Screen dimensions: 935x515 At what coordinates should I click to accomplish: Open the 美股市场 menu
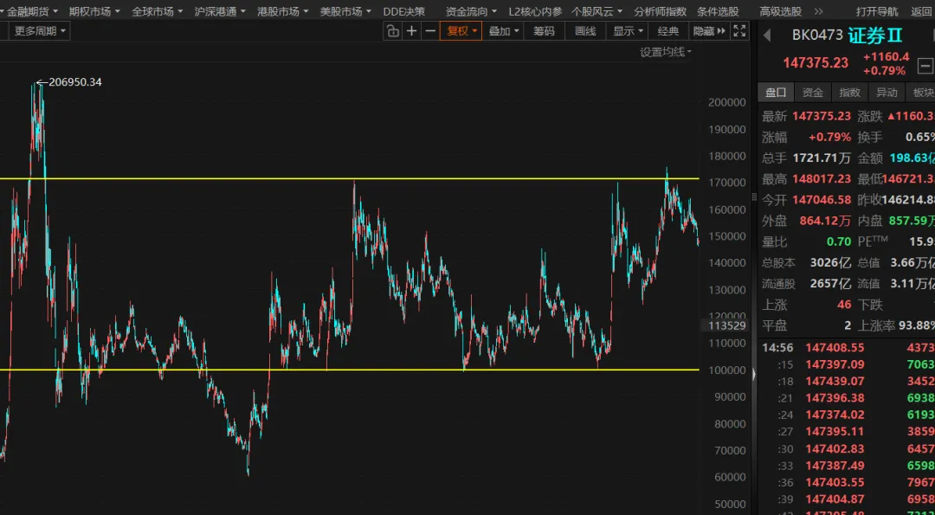point(345,10)
